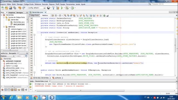This screenshot has height=100, width=178.
Task: Click the green Re-run icon in output panel
Action: [x=31, y=84]
